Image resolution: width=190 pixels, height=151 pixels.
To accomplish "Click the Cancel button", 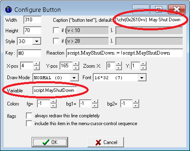I will [x=105, y=142].
